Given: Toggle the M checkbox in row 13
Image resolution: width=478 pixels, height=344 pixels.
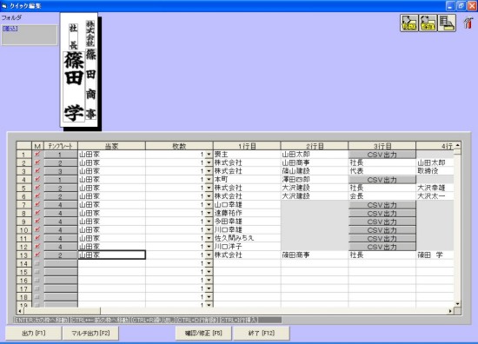Looking at the screenshot, I should (x=37, y=255).
